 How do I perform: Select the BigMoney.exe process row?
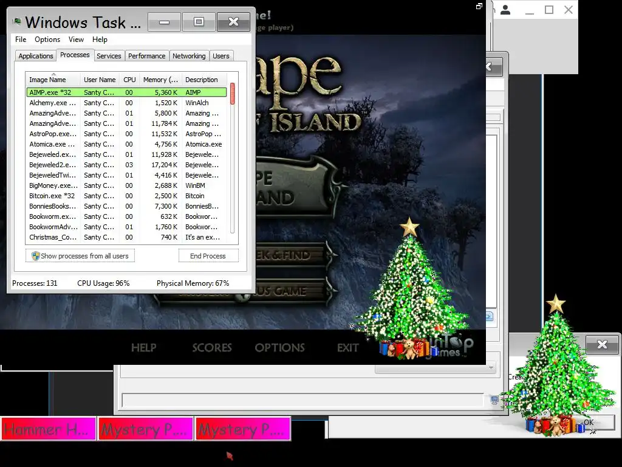click(126, 185)
